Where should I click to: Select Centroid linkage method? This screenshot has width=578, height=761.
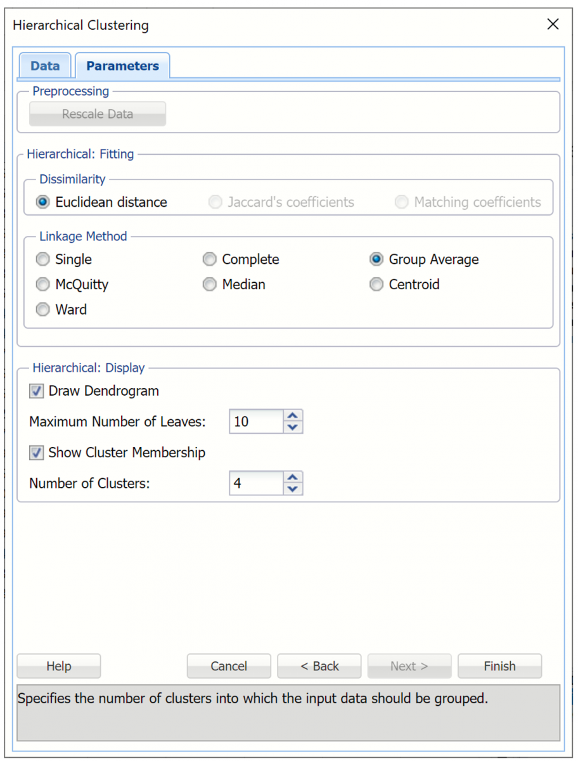(x=376, y=285)
